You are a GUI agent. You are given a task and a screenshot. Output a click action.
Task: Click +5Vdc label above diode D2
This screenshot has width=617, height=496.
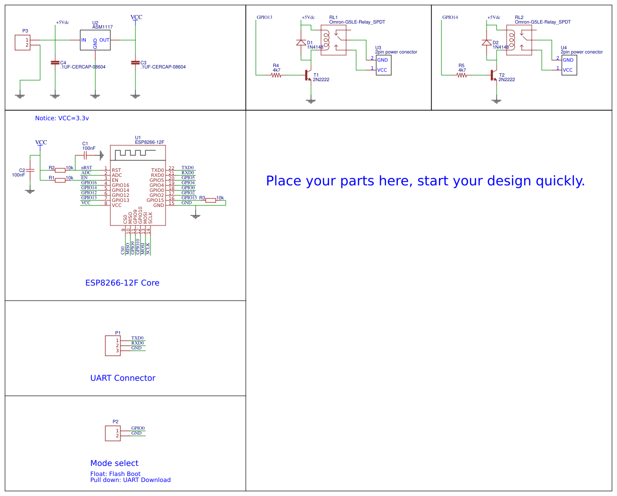(x=494, y=18)
